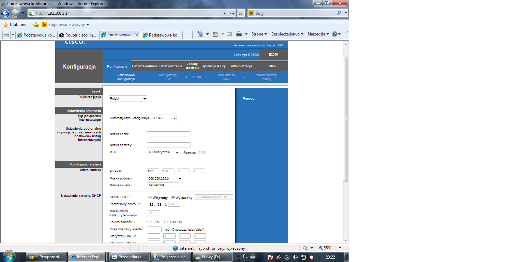Click the scrollbar down arrow
Screen dimensions: 527x262
[346, 240]
